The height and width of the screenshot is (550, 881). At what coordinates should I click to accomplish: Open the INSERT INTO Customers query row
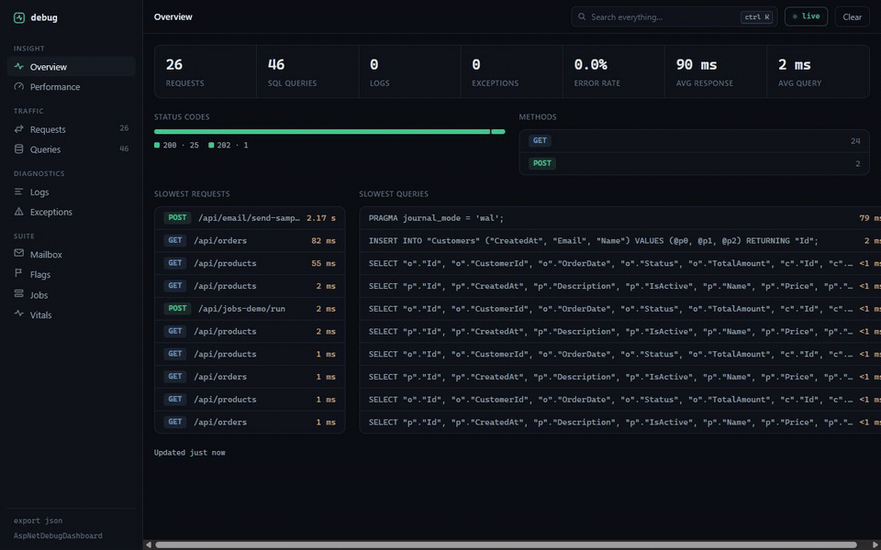point(620,241)
